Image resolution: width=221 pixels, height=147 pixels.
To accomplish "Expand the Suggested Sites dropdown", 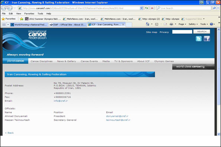I will pyautogui.click(x=204, y=19).
